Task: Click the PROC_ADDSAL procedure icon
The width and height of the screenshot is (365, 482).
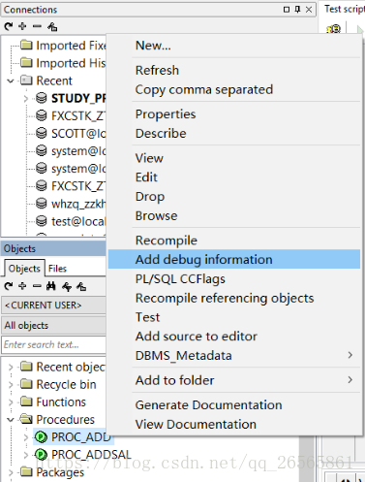Action: [x=41, y=455]
